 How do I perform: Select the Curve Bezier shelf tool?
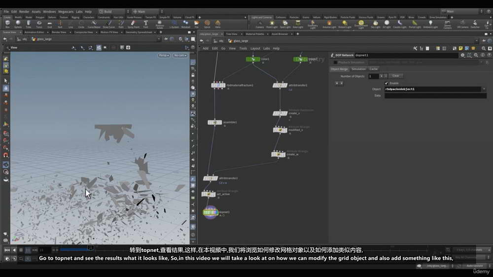94,24
